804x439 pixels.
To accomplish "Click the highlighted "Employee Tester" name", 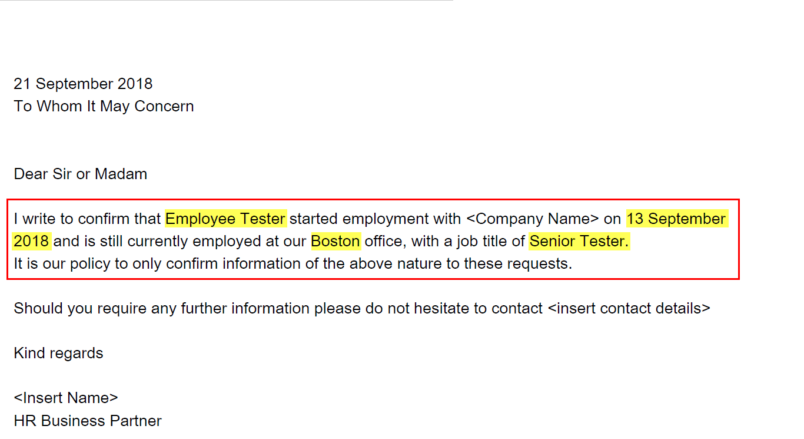I will (225, 219).
